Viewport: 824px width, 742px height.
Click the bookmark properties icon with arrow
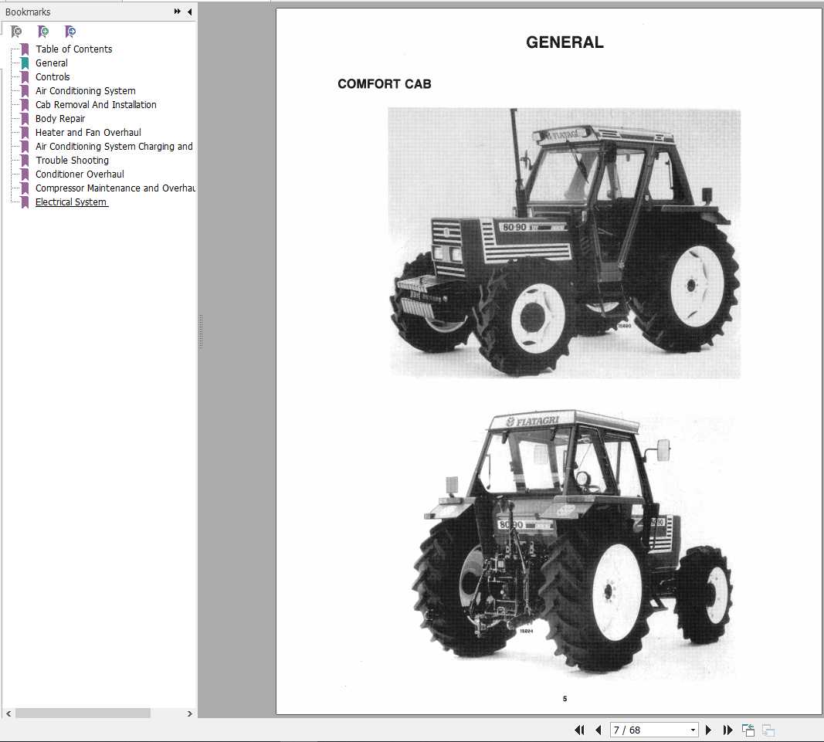(x=70, y=32)
